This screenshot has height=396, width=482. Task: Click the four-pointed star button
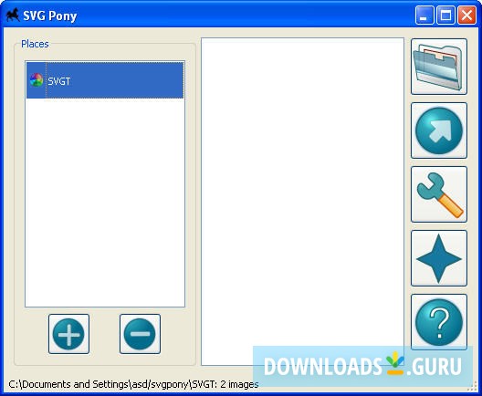pos(439,258)
